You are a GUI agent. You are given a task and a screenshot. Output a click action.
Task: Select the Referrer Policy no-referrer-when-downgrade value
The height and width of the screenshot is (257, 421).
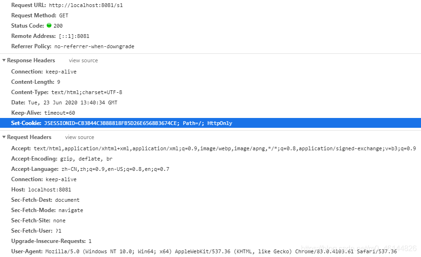point(94,46)
